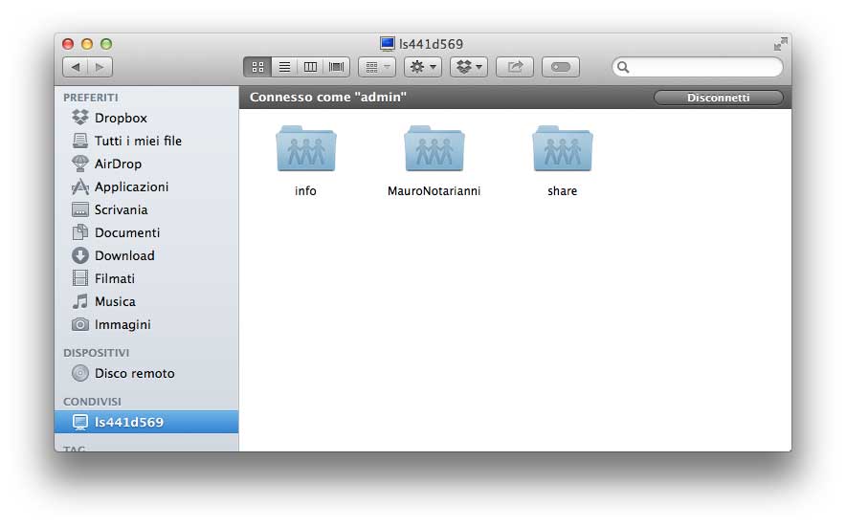
Task: Click the Disco remoto disc icon
Action: (x=80, y=373)
